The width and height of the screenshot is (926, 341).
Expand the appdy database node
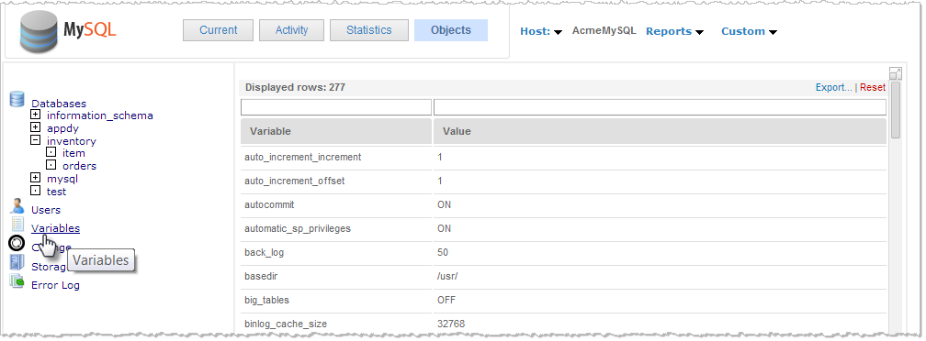[36, 127]
